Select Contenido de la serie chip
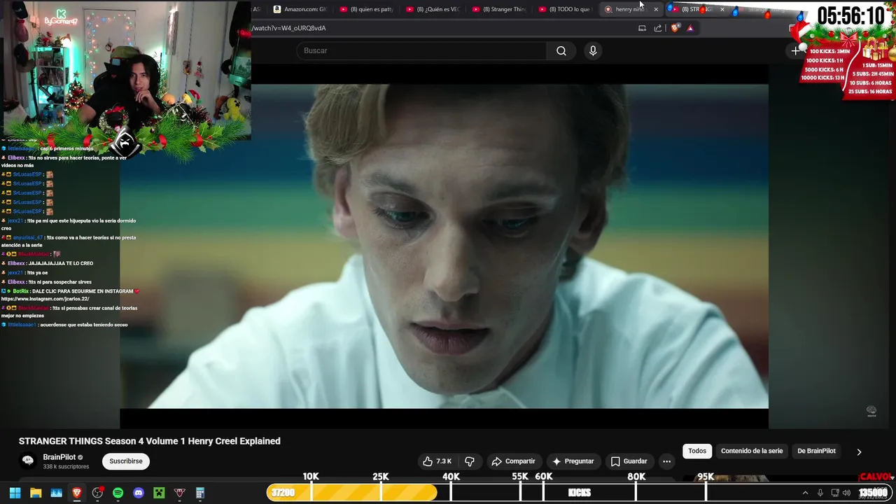896x504 pixels. 752,451
